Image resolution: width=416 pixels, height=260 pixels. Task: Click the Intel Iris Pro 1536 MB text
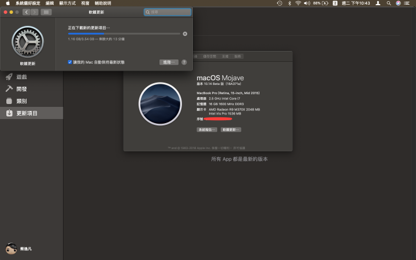pos(225,114)
